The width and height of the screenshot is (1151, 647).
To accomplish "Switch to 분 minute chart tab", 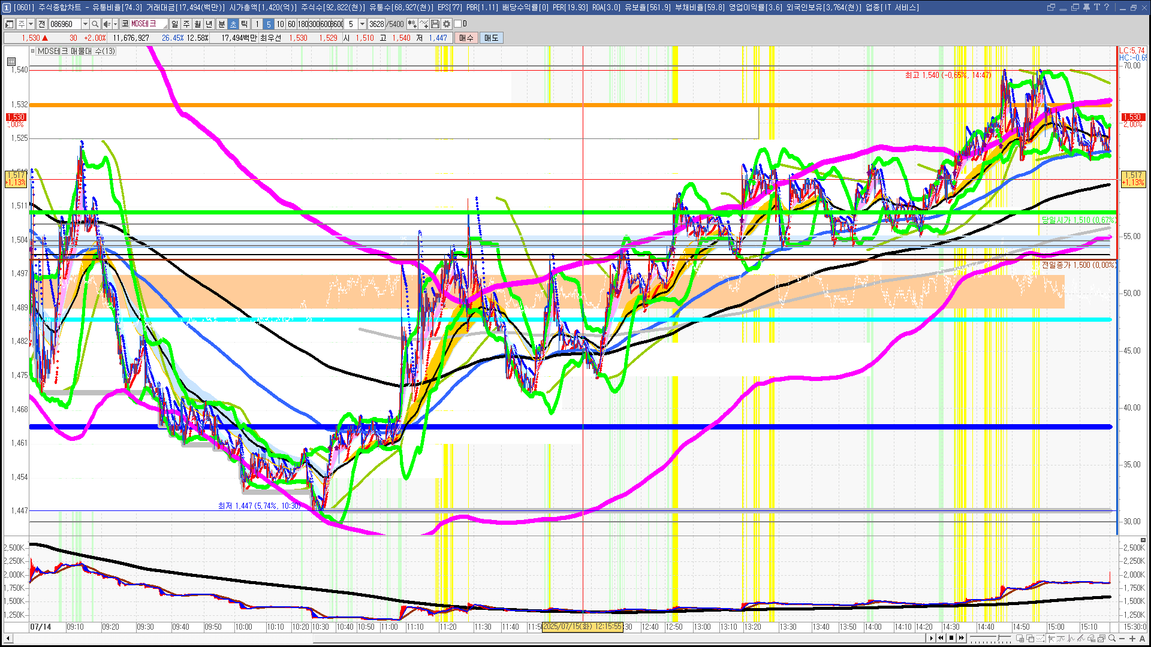I will (221, 24).
